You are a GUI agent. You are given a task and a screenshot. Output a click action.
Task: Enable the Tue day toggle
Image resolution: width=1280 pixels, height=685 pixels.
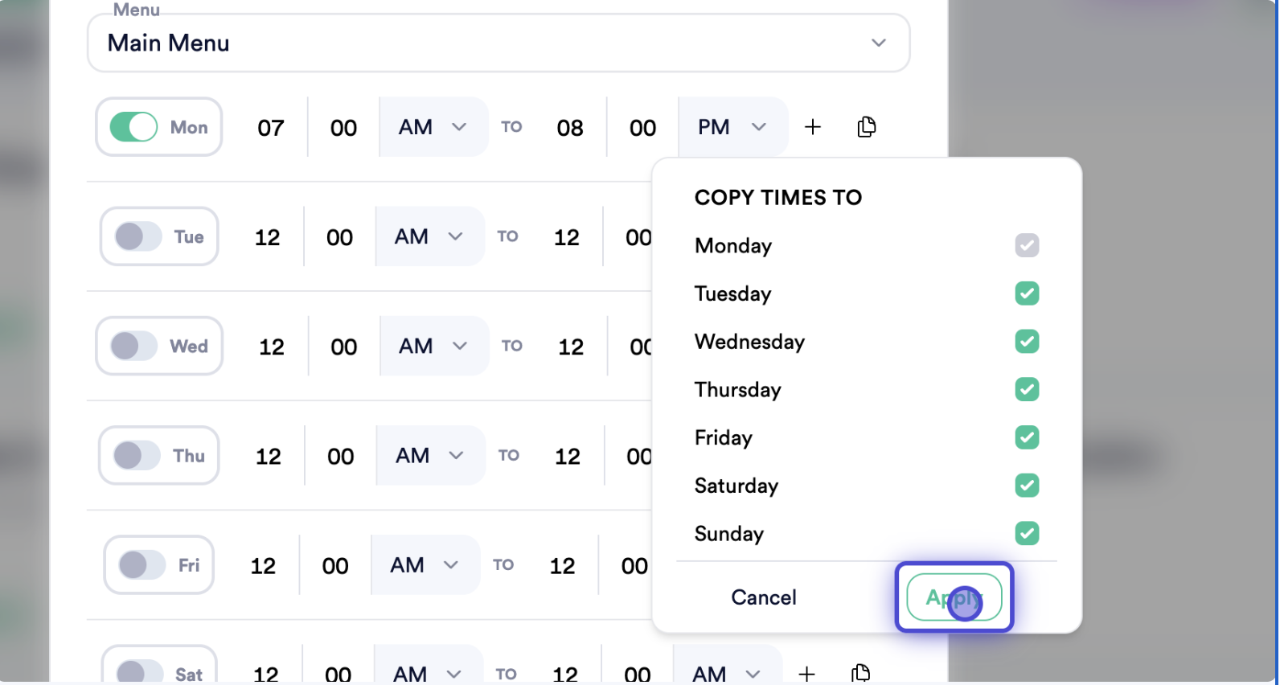click(x=137, y=236)
